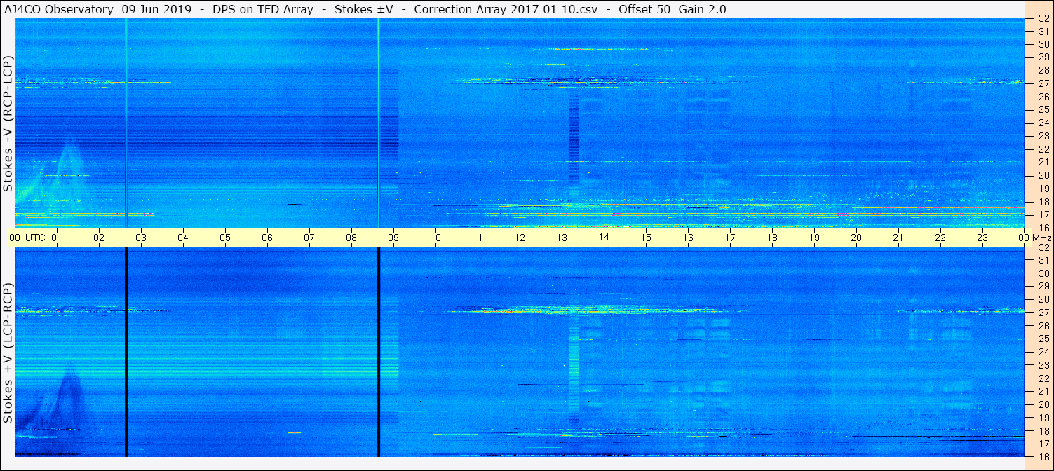Click the 'Stokes ±V' header text
This screenshot has width=1054, height=471.
(363, 9)
